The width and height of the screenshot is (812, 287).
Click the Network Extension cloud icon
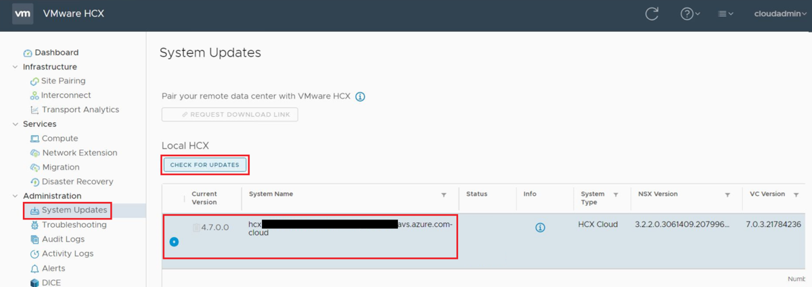[x=35, y=153]
